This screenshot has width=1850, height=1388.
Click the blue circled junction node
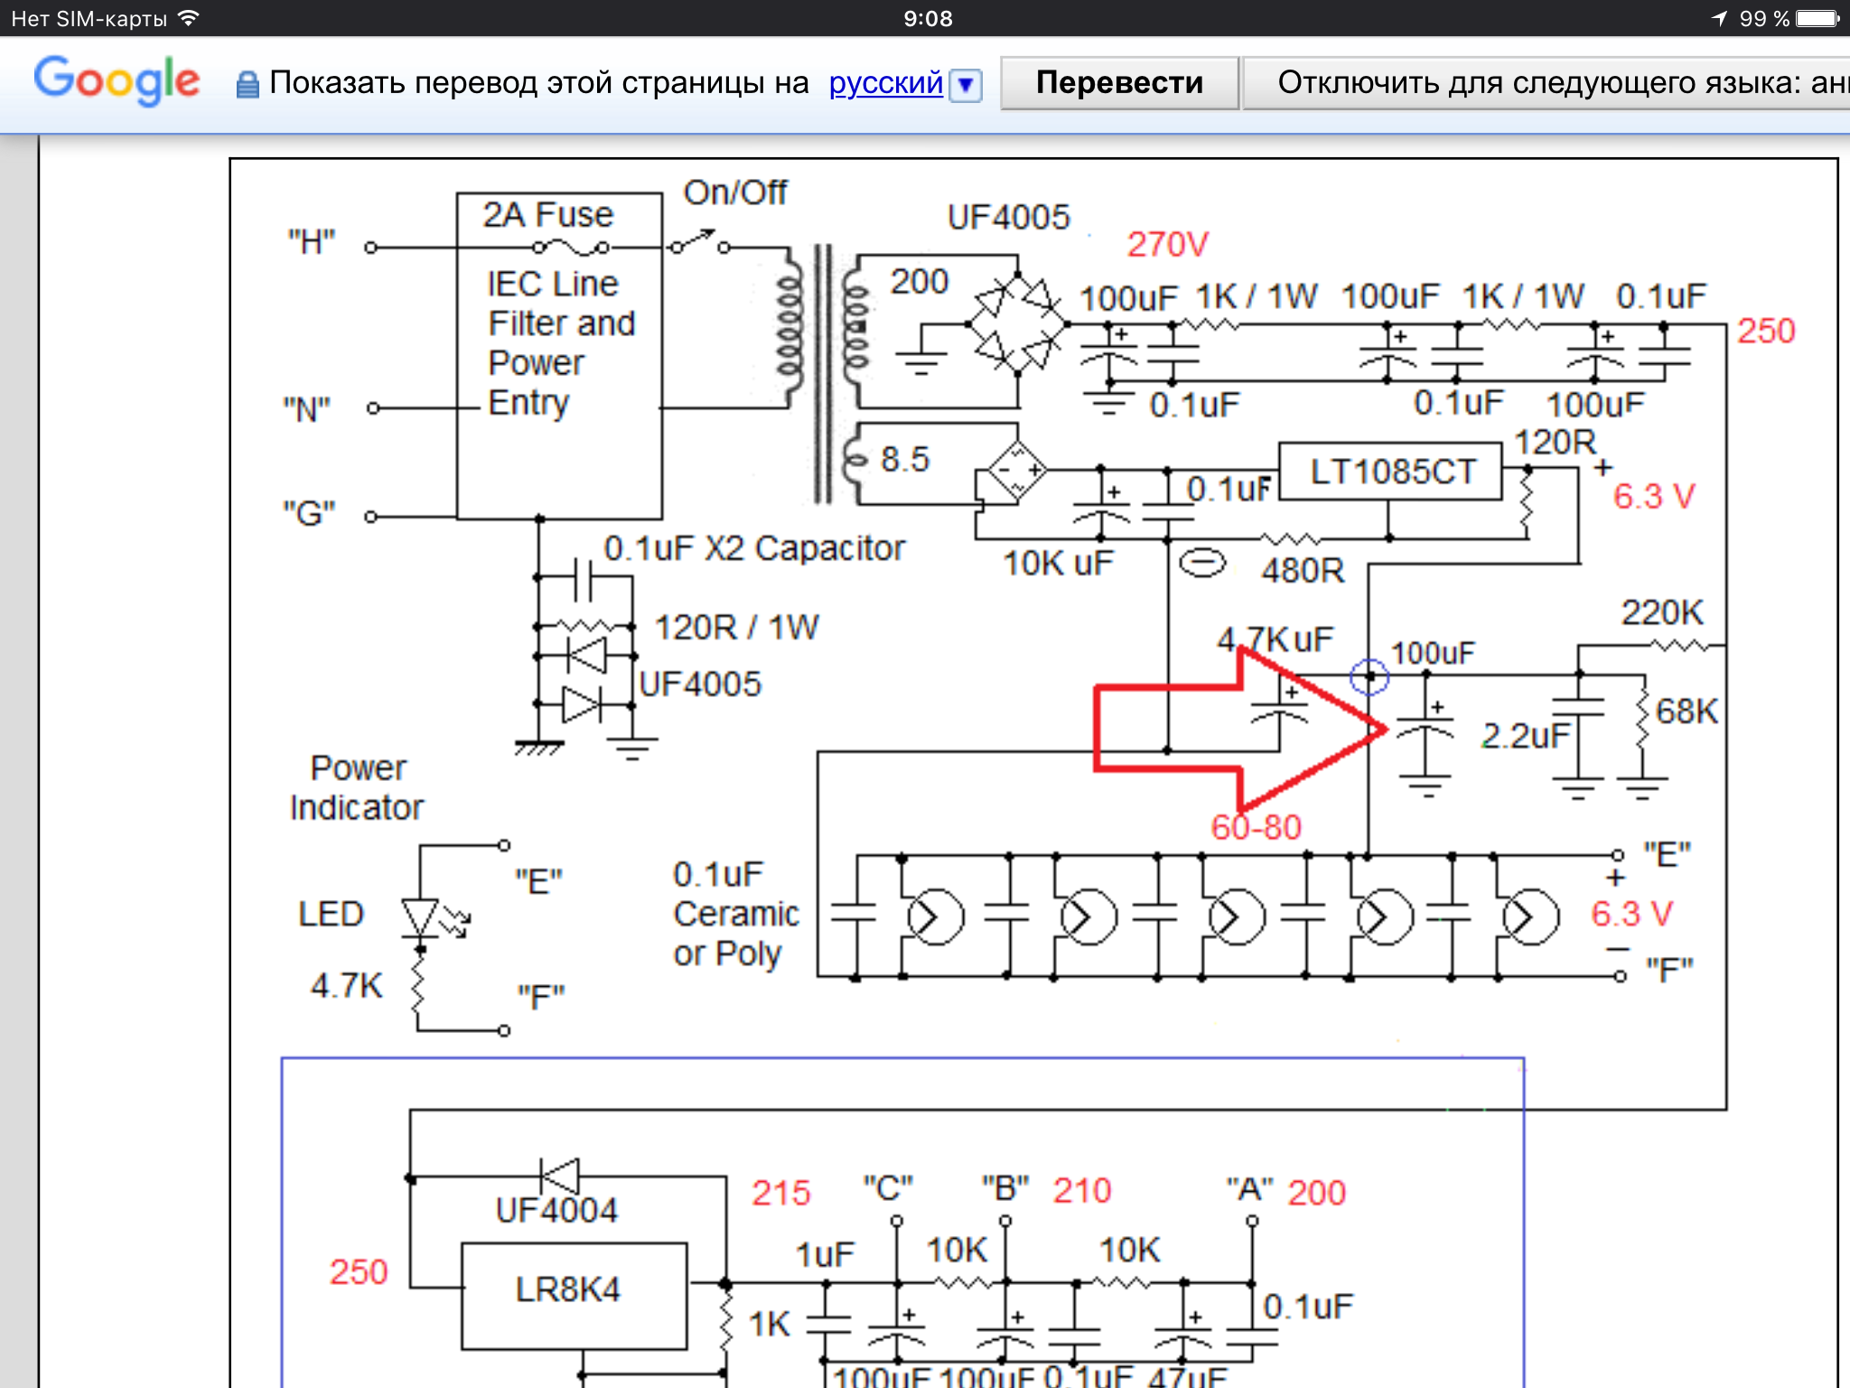(1369, 676)
